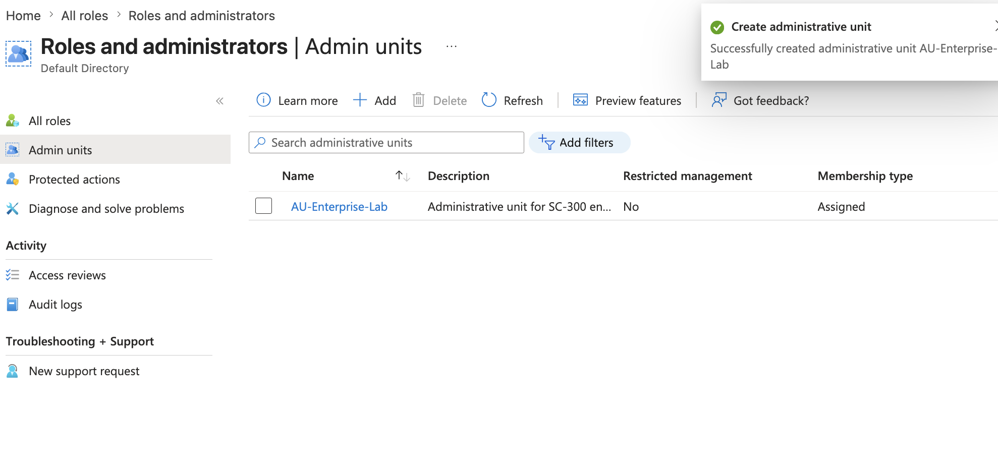Viewport: 998px width, 472px height.
Task: Click the Roles and administrators header icon
Action: pyautogui.click(x=18, y=53)
